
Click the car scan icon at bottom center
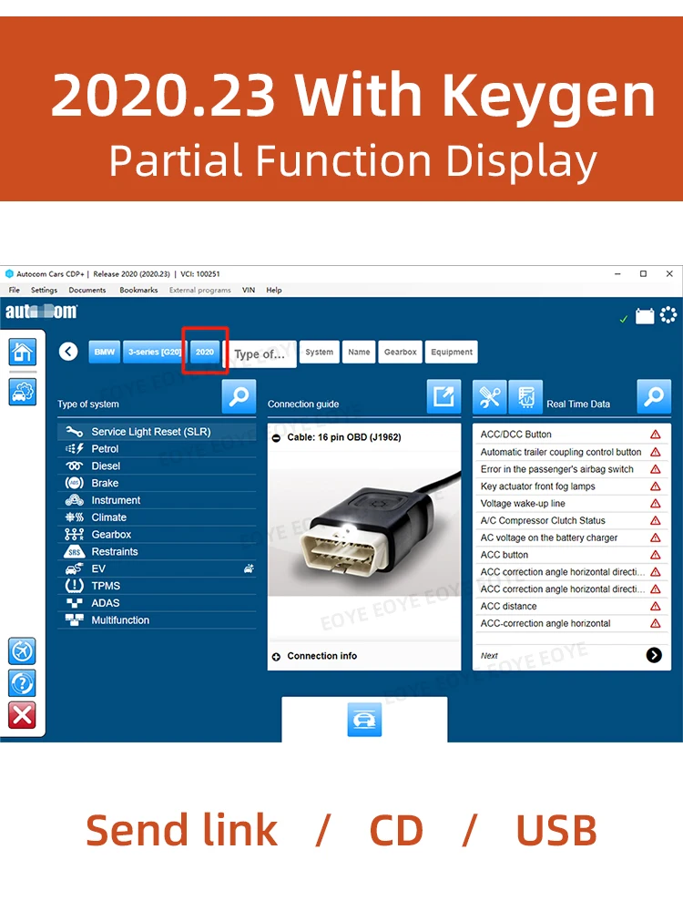(x=364, y=720)
